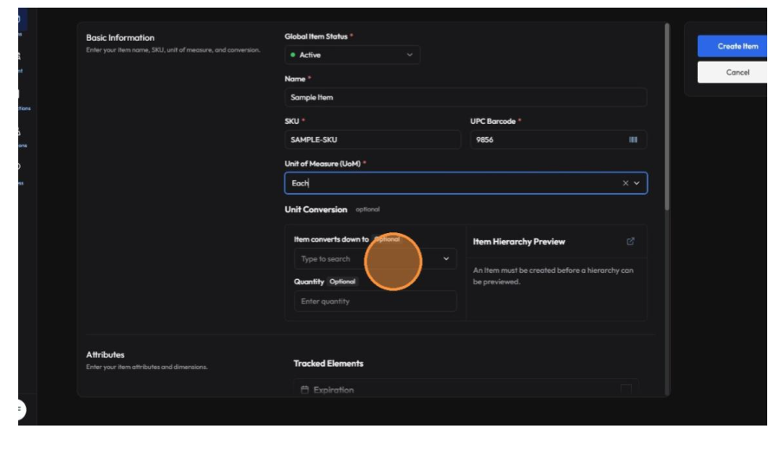Image resolution: width=775 pixels, height=455 pixels.
Task: Click the Tracked Elements heading
Action: click(x=329, y=364)
